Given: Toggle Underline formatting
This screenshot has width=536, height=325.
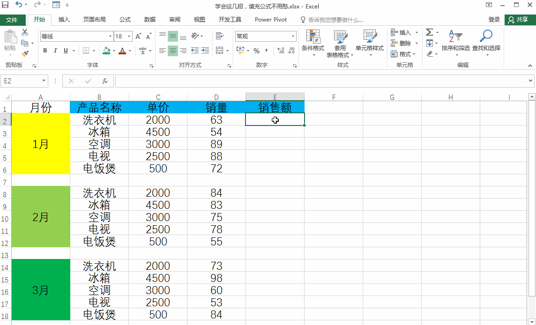Looking at the screenshot, I should click(x=66, y=51).
